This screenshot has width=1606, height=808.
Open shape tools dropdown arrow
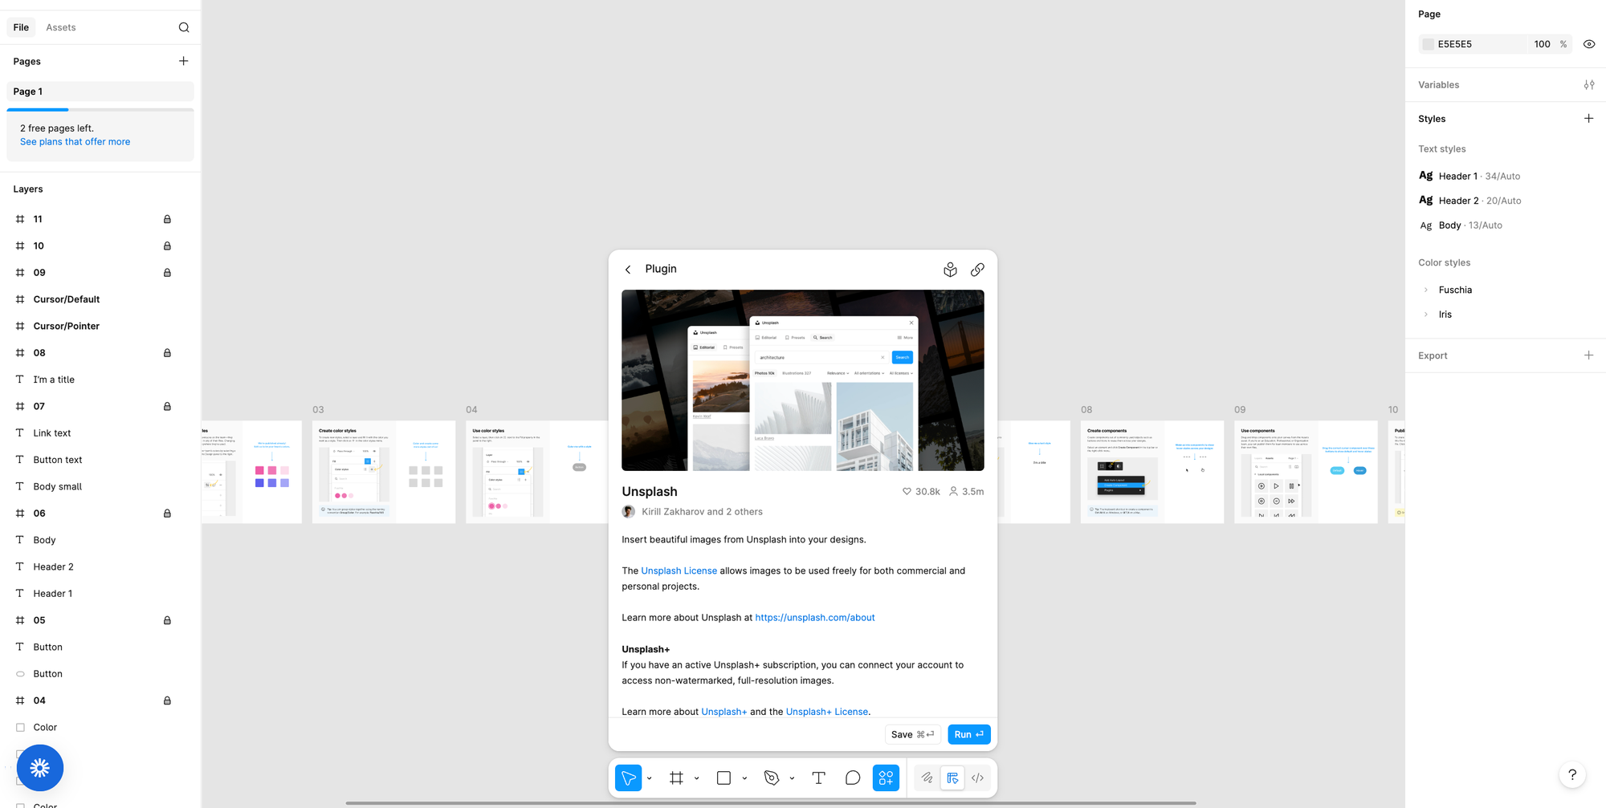(744, 778)
